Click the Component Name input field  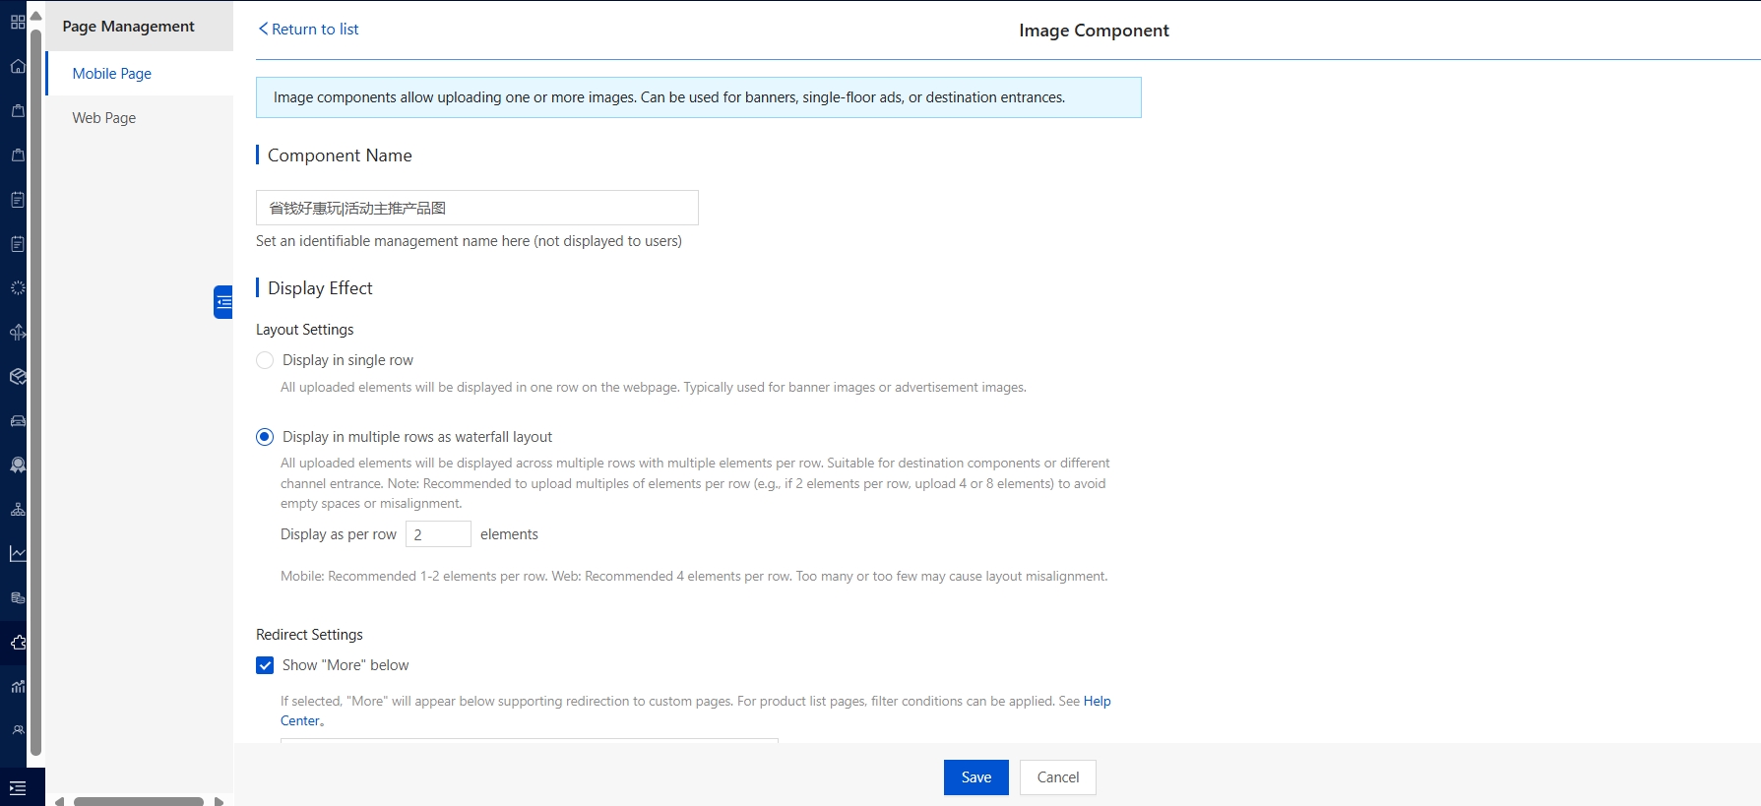pyautogui.click(x=476, y=208)
